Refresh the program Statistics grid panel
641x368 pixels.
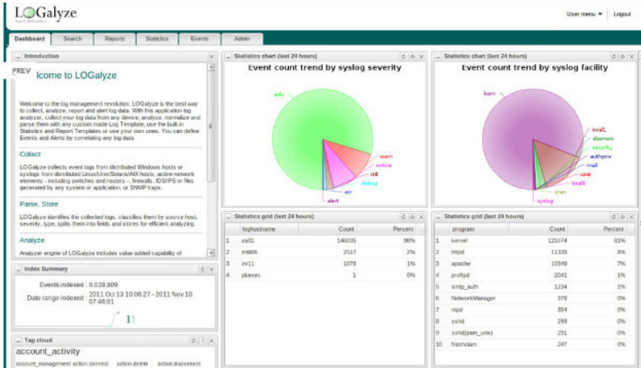pyautogui.click(x=613, y=217)
